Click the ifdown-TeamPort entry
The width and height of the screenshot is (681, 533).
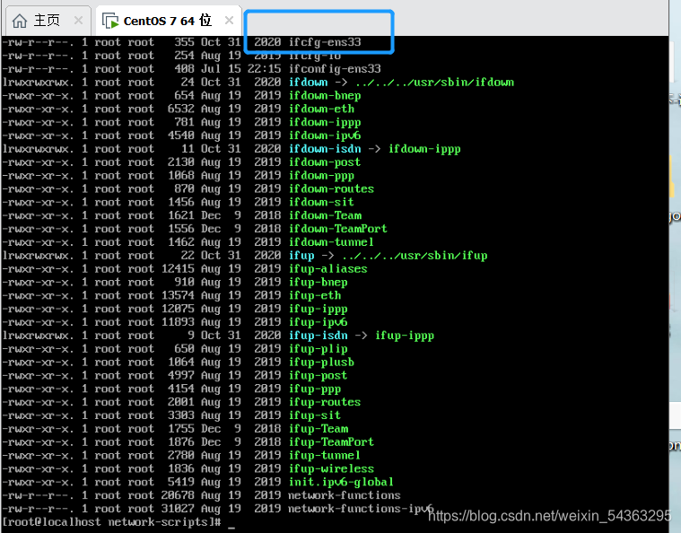(338, 229)
